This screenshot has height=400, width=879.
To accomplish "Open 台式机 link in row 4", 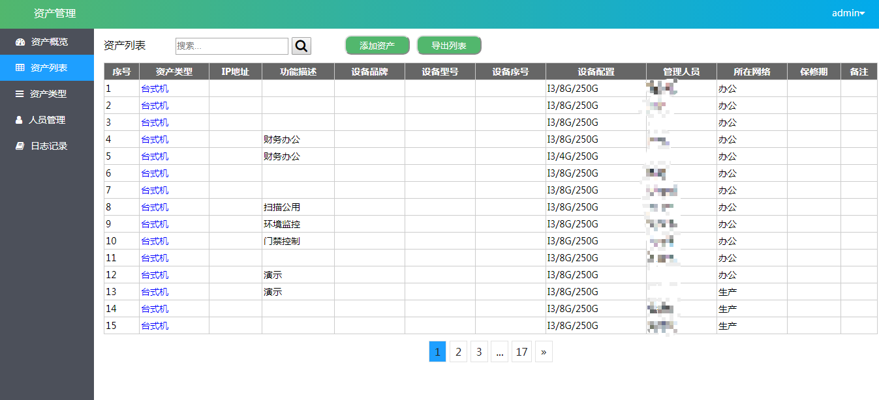I will [x=155, y=139].
